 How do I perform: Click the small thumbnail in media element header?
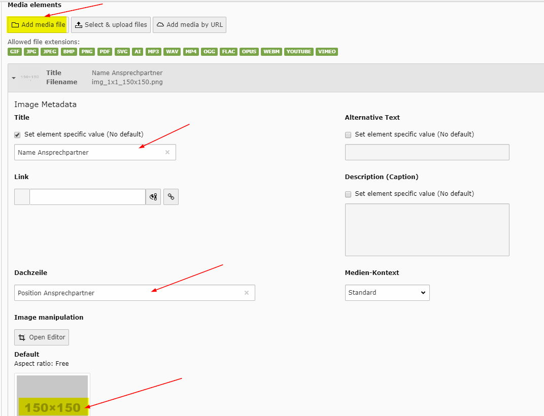click(x=29, y=77)
